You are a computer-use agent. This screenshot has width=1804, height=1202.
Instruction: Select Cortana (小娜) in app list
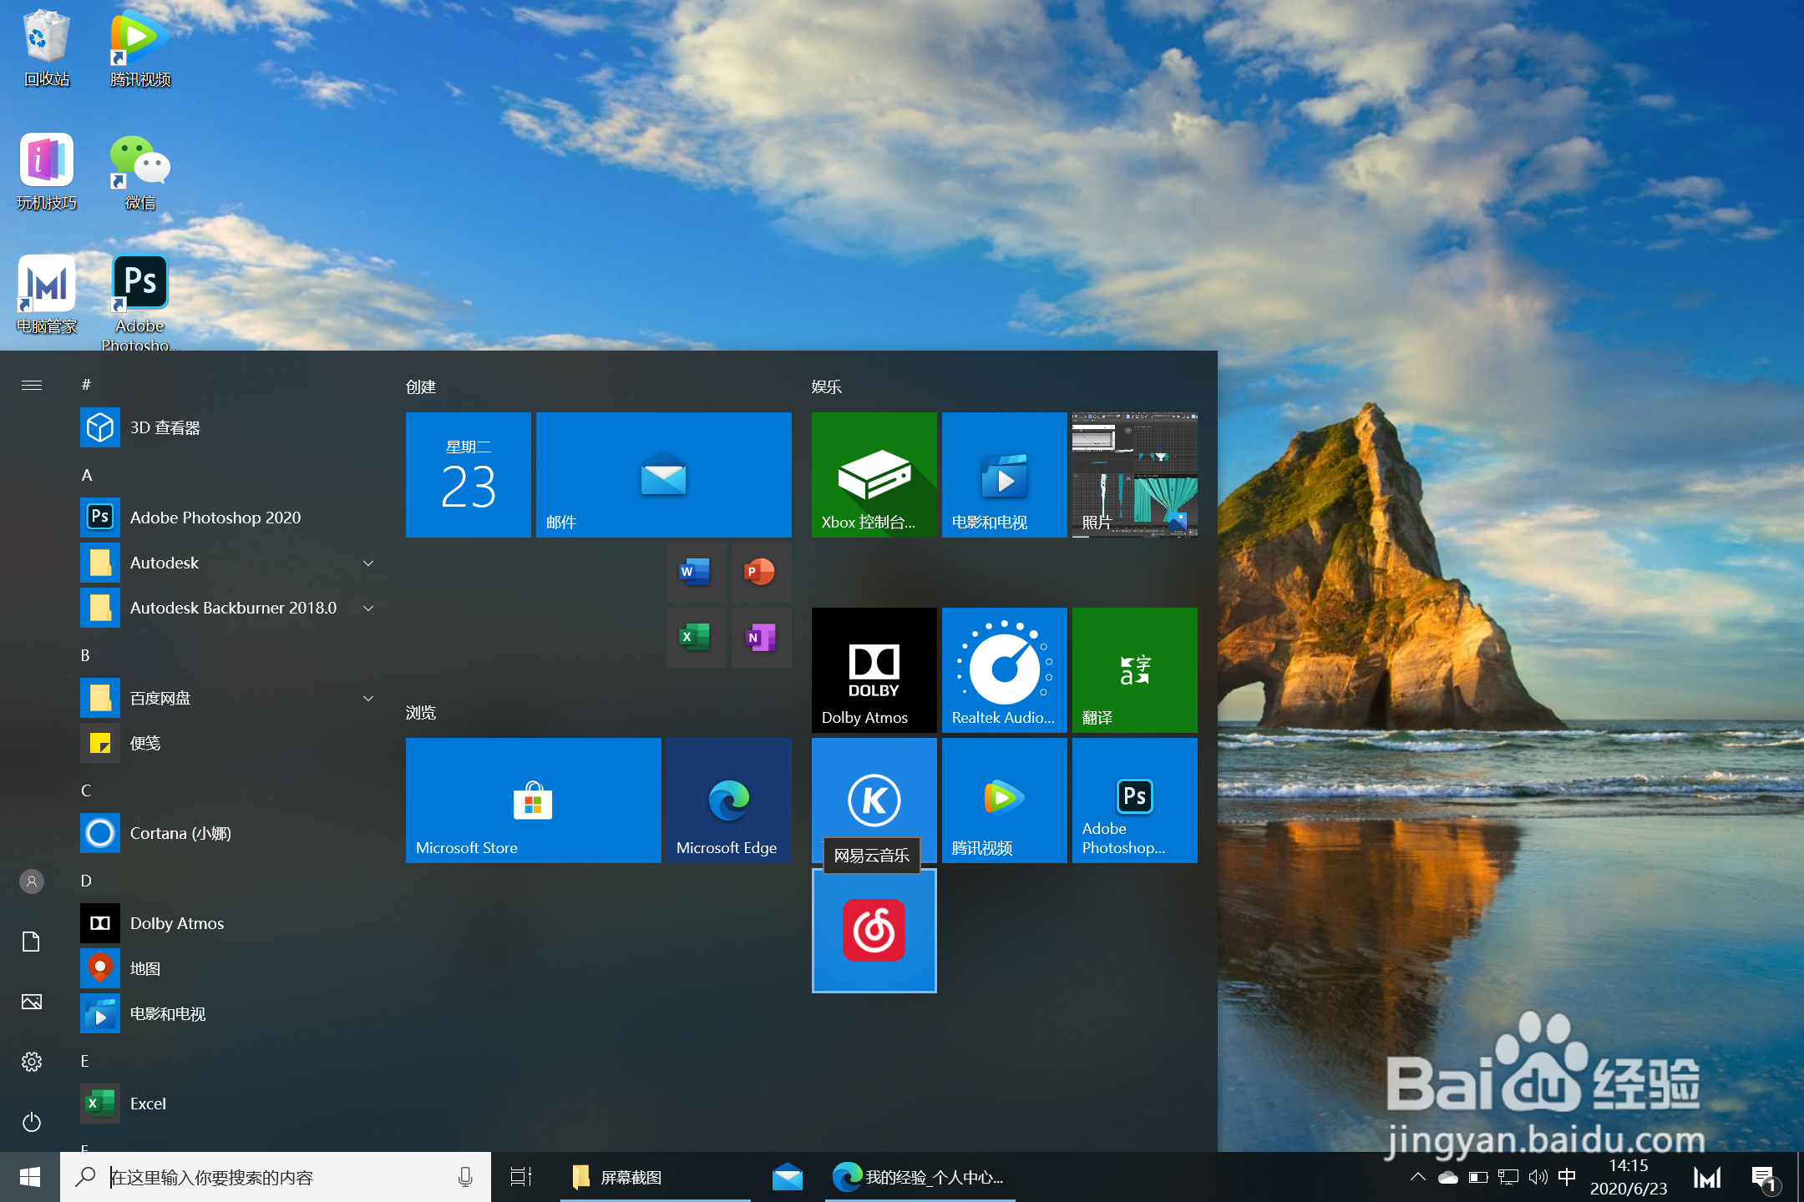pos(180,833)
